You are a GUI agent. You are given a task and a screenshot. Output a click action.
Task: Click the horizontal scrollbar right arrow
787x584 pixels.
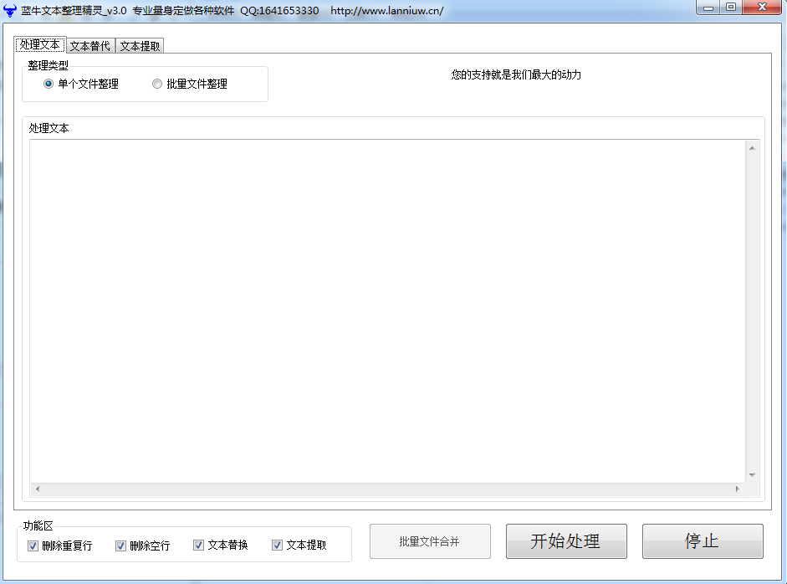tap(738, 489)
